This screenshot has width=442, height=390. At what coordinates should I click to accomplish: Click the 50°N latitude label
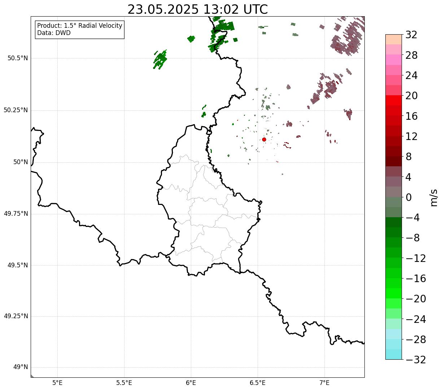[21, 162]
